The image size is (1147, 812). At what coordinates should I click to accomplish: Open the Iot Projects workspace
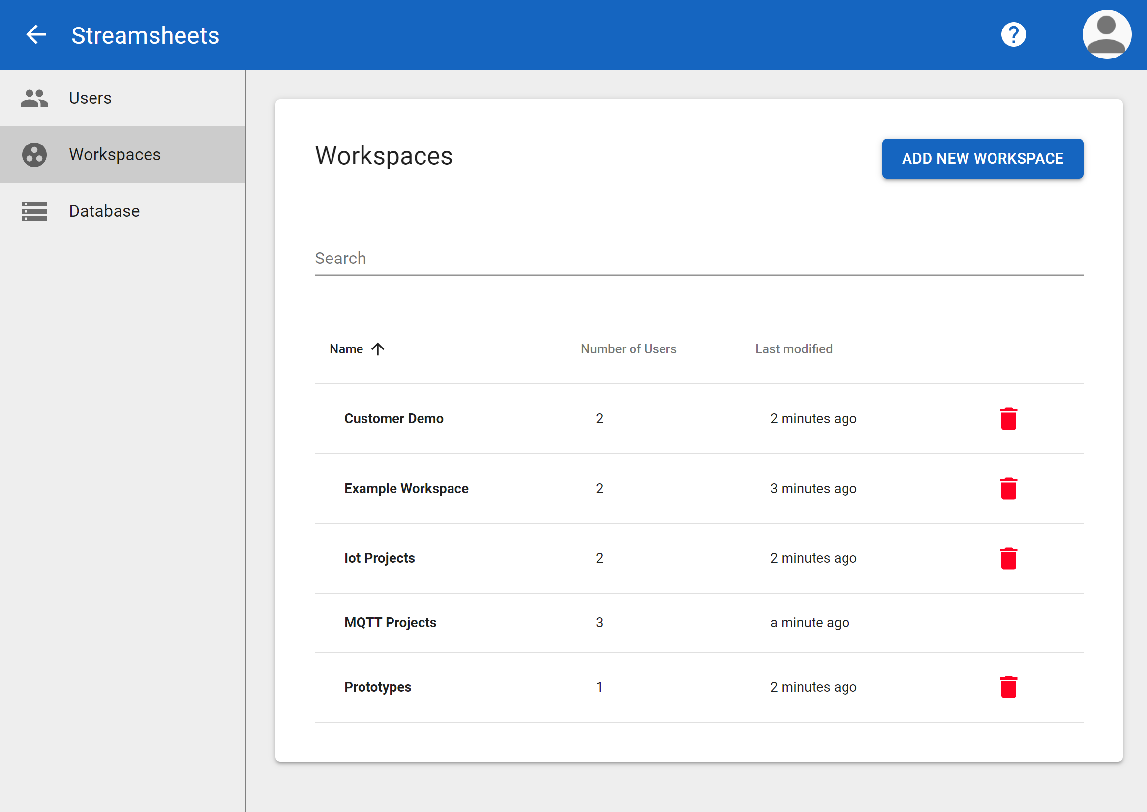380,558
